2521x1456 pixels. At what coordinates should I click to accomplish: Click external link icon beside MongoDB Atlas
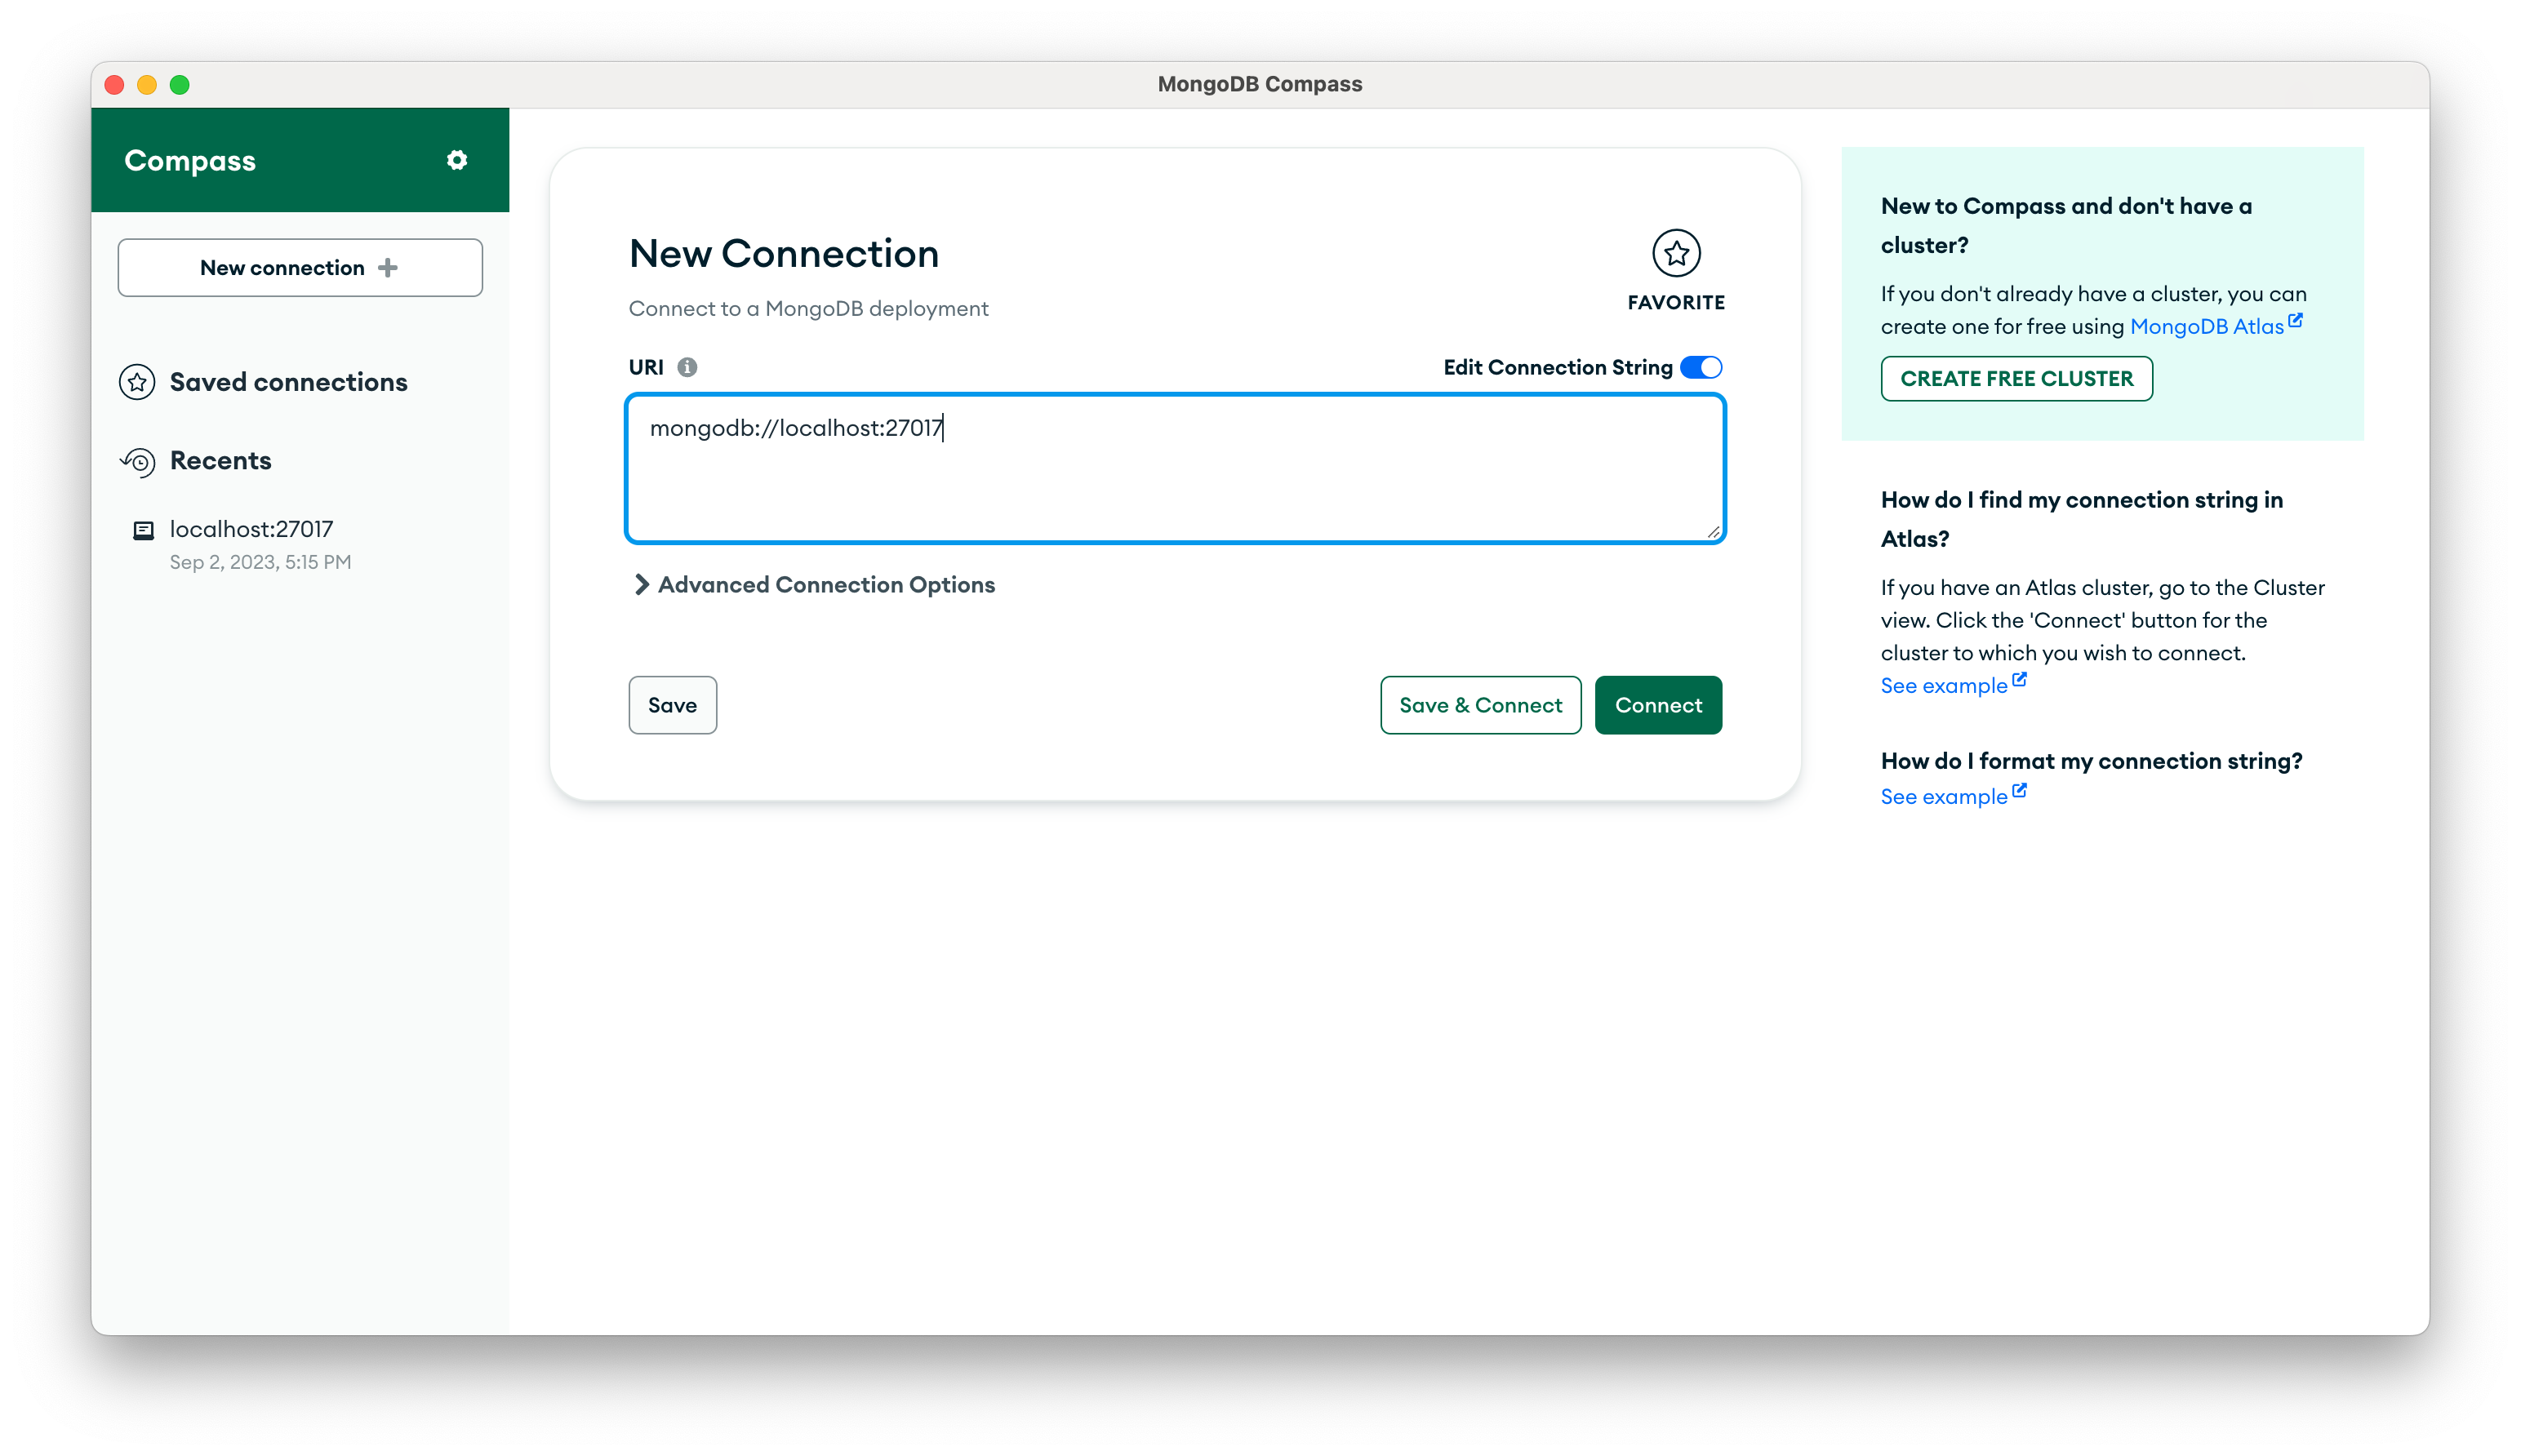click(2295, 321)
